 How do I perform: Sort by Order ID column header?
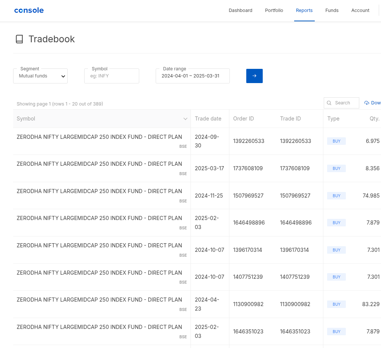point(244,119)
